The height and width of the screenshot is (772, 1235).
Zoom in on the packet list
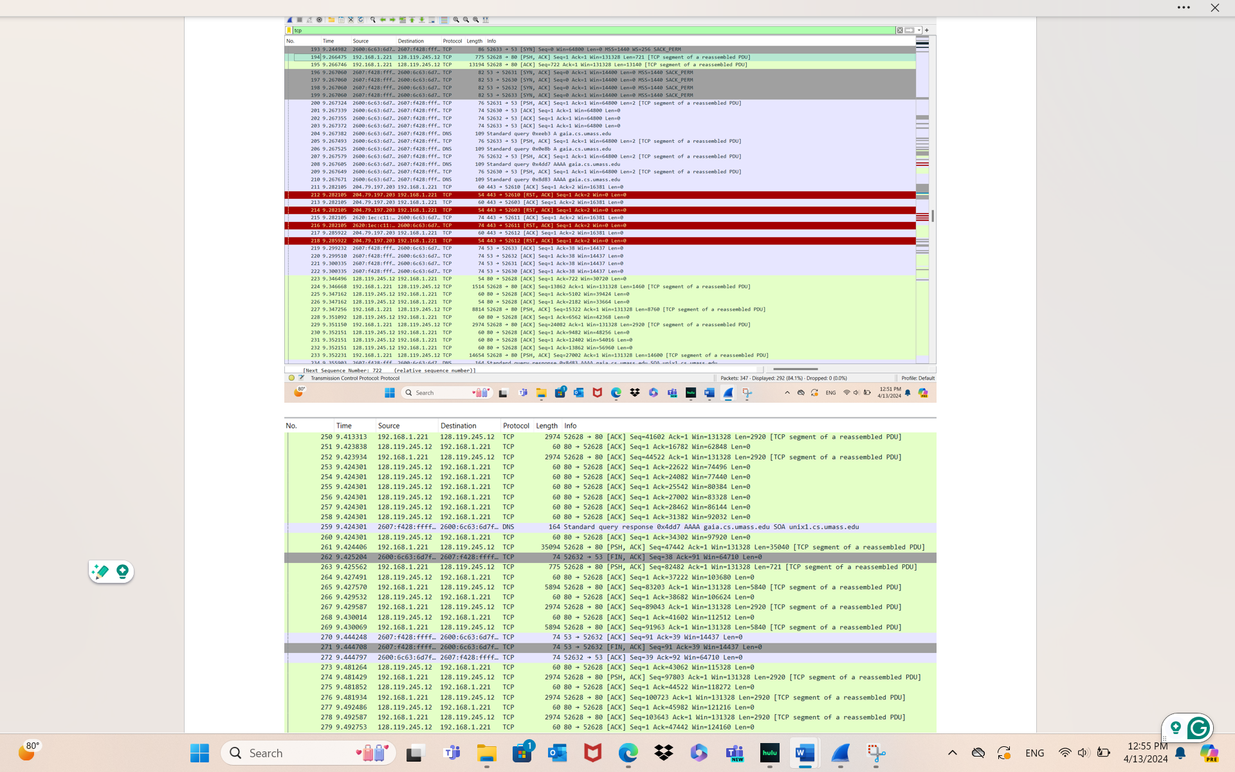coord(455,20)
